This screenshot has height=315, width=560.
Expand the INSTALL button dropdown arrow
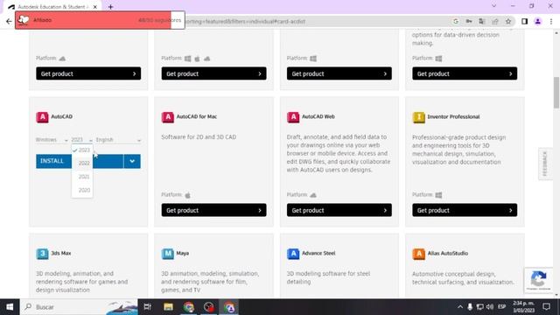[x=132, y=161]
